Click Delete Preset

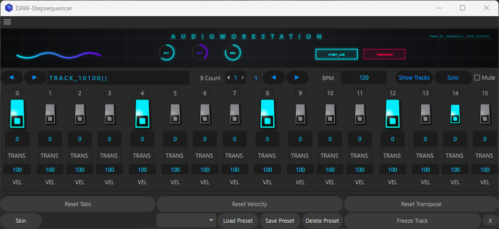pyautogui.click(x=322, y=221)
